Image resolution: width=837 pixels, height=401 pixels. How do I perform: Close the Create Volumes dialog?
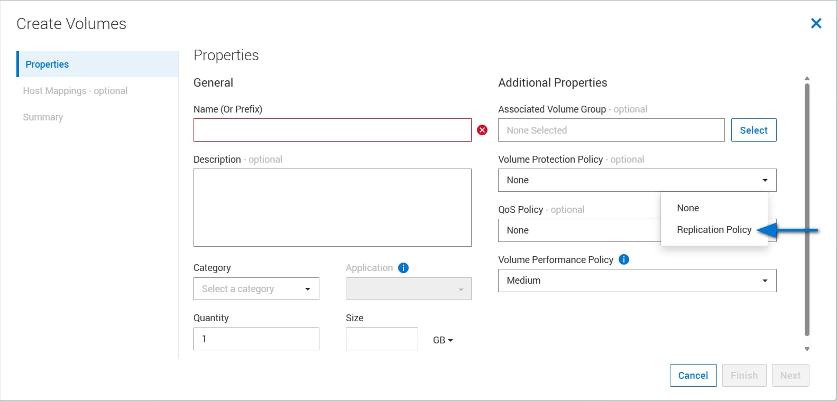(x=816, y=23)
